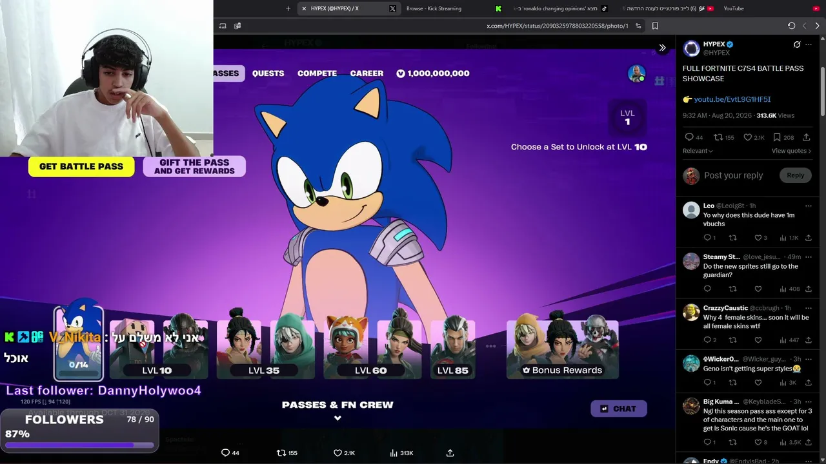Like CrazzyCaustic's female skins comment
Image resolution: width=826 pixels, height=464 pixels.
click(758, 340)
